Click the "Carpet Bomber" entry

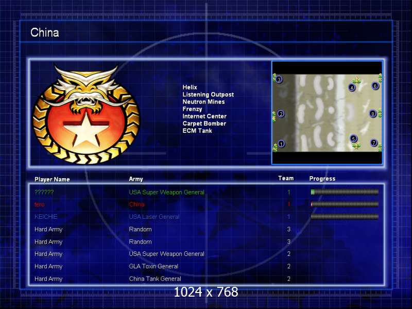coord(204,124)
